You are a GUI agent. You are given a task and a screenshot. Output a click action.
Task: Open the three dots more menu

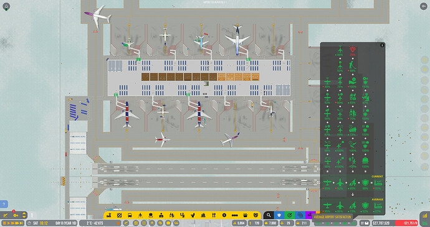coord(235,215)
